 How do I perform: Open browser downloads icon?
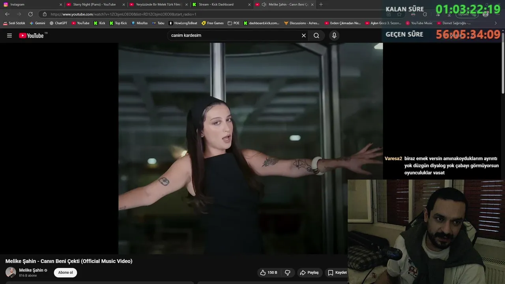tap(449, 14)
